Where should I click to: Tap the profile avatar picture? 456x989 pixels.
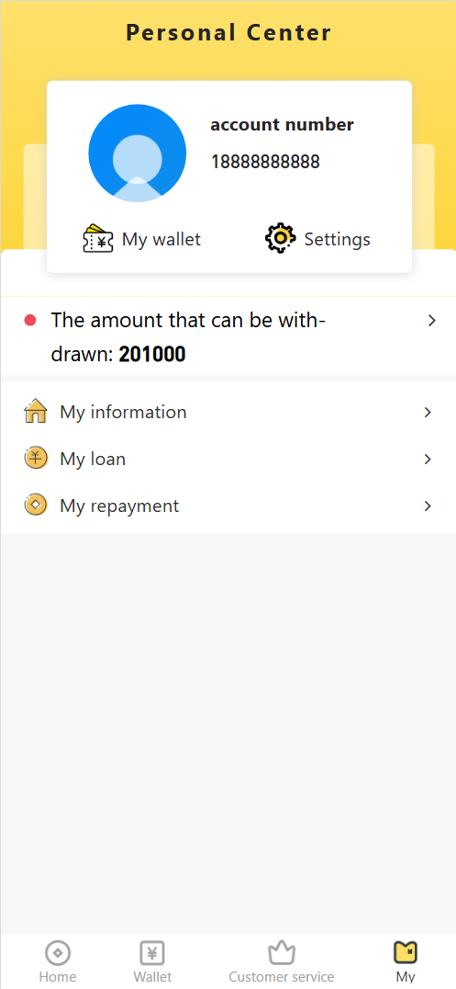pos(138,153)
